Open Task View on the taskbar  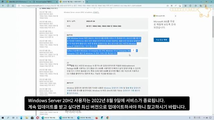click(x=13, y=118)
